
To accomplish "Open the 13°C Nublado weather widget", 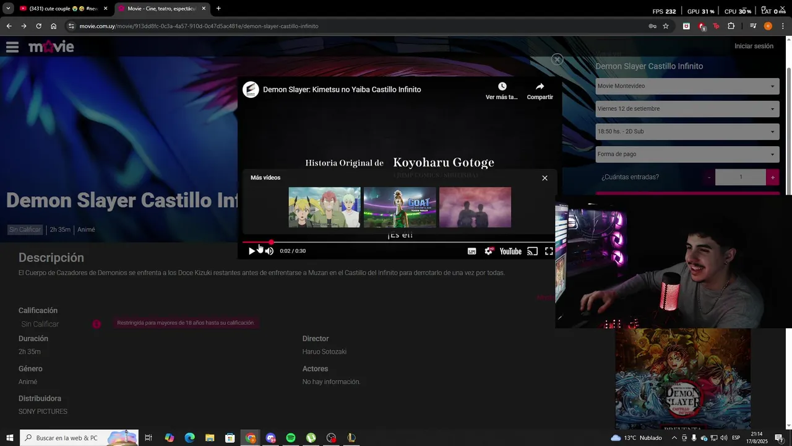I will pos(636,438).
